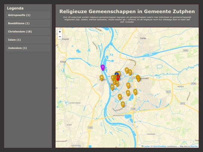Expand the Islam (1) legend item
This screenshot has height=152, width=203.
[x=28, y=40]
